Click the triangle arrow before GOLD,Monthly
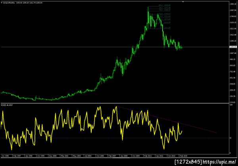Image resolution: width=238 pixels, height=166 pixels. (x=2, y=3)
